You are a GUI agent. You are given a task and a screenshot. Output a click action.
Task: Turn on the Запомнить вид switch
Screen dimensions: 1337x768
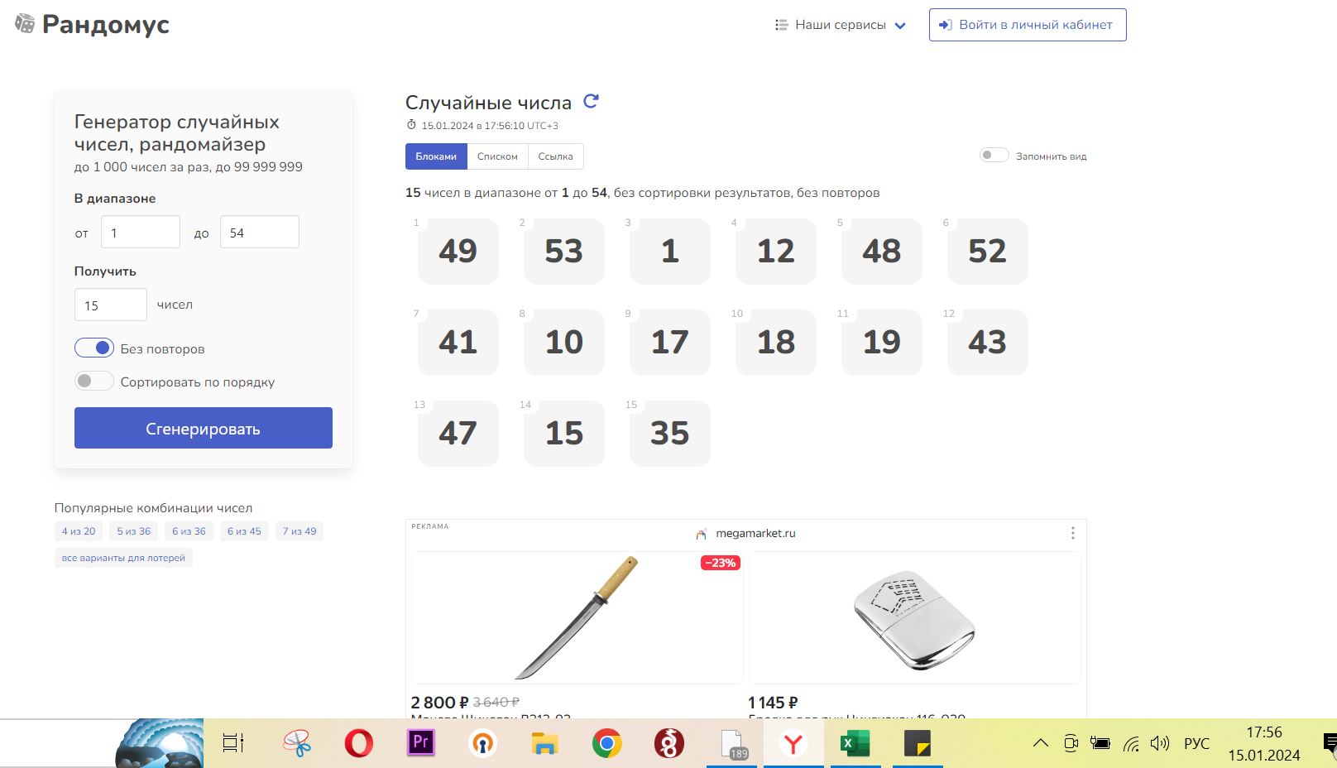[994, 156]
